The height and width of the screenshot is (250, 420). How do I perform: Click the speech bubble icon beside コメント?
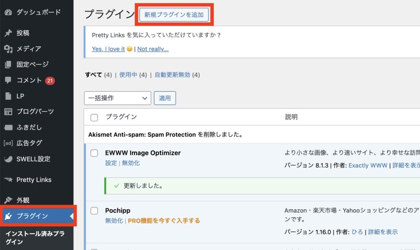click(8, 80)
